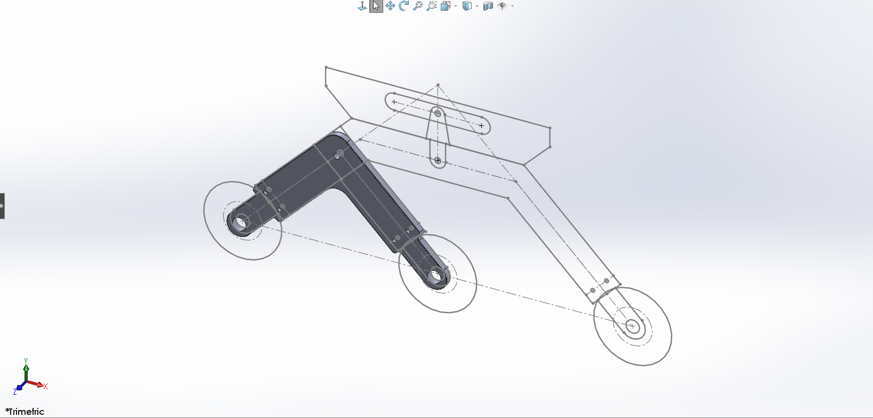873x418 pixels.
Task: Click the green Y axis on triad
Action: pyautogui.click(x=26, y=368)
